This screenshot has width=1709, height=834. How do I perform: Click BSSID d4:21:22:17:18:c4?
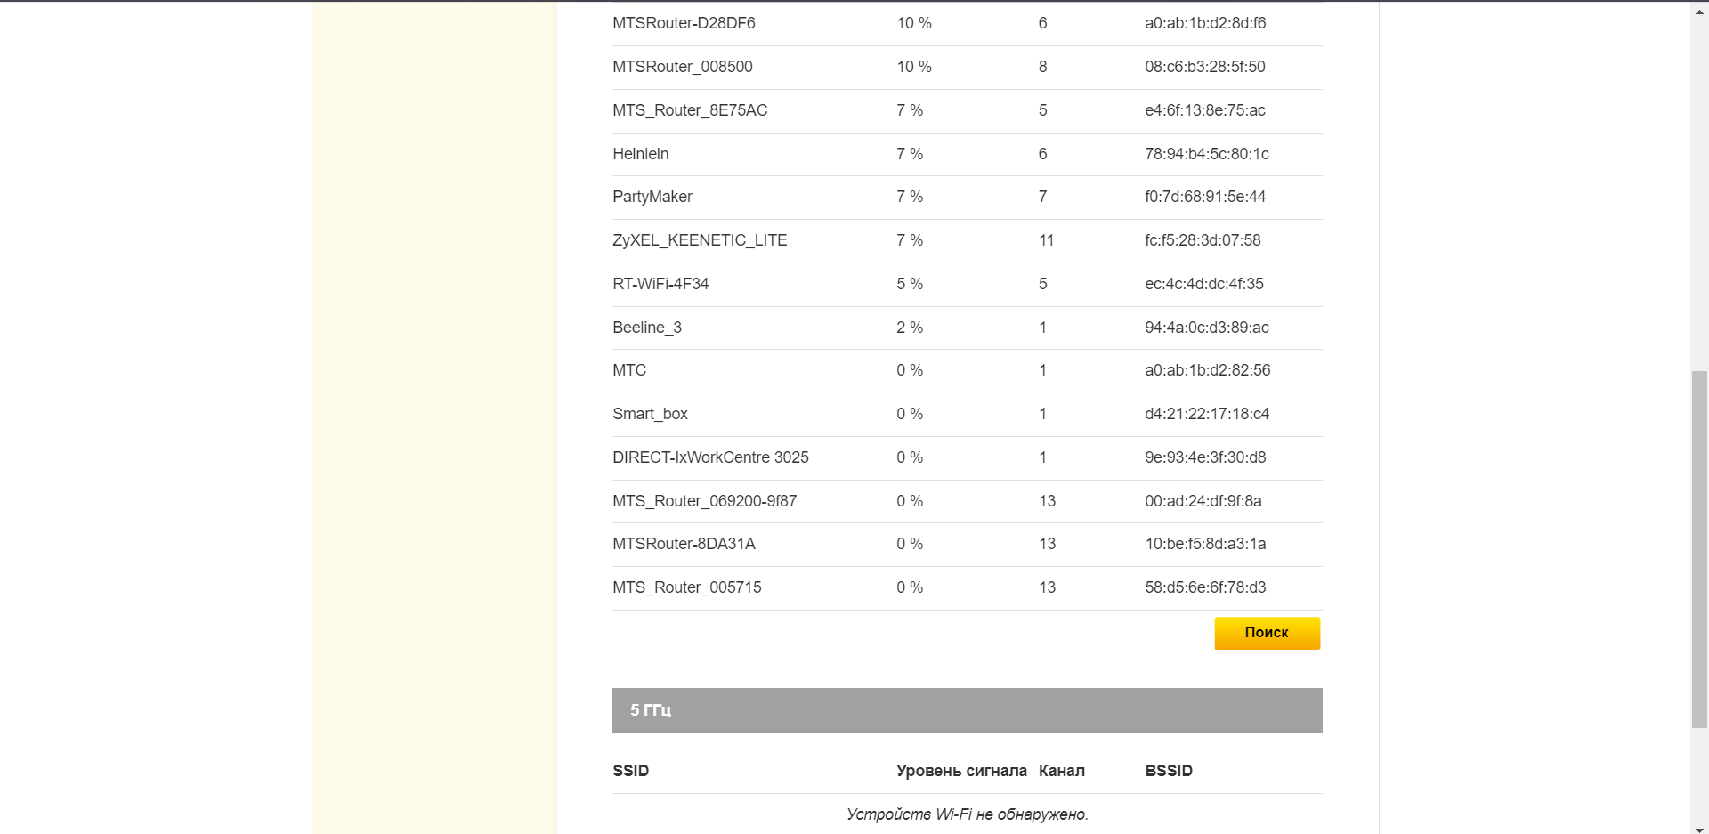[1207, 414]
